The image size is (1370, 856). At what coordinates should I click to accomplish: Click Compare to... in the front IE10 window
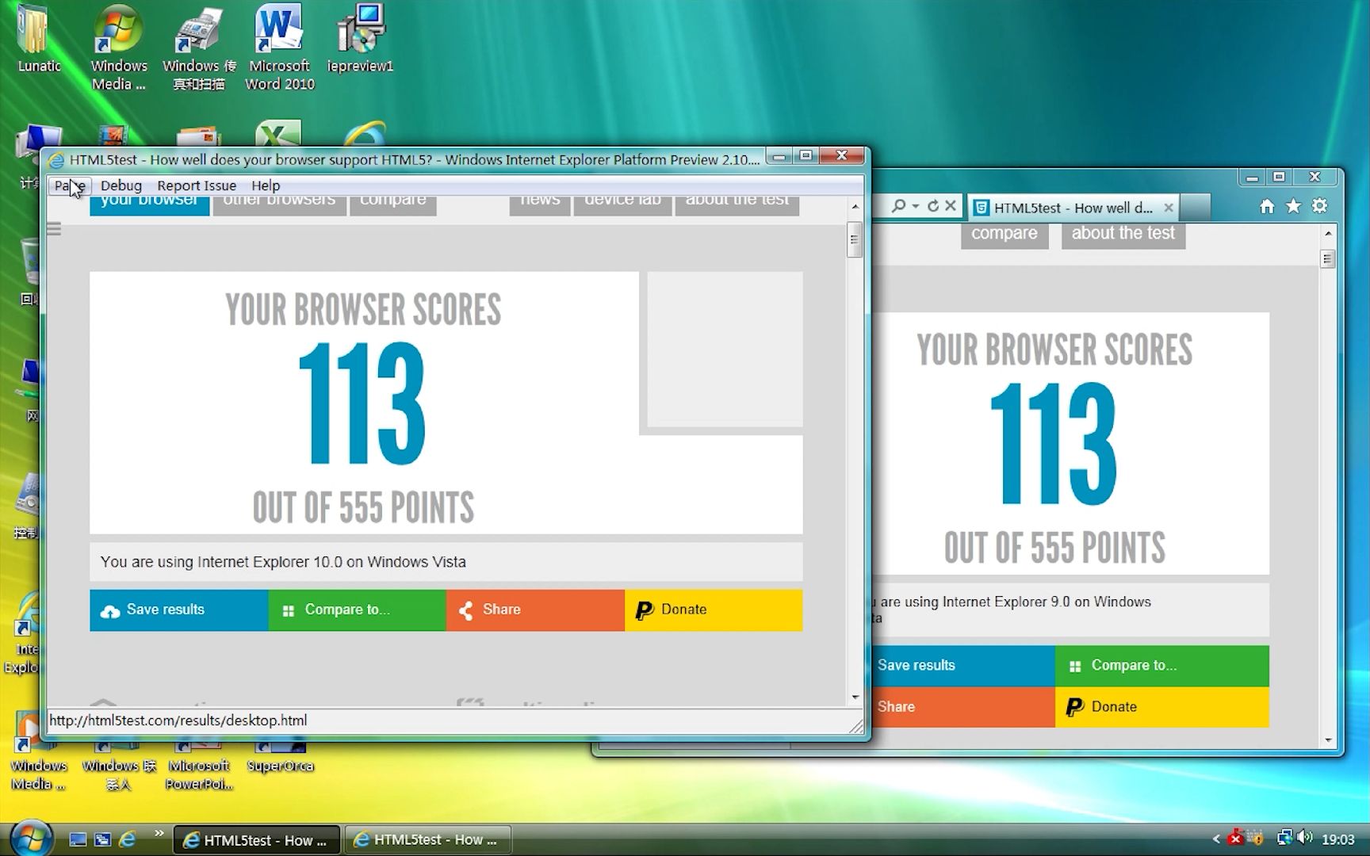[357, 610]
